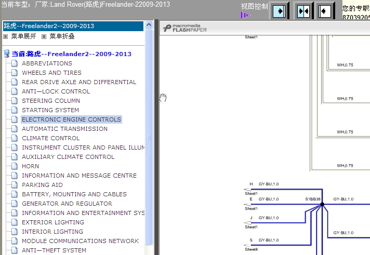The height and width of the screenshot is (255, 370).
Task: Click the page icon next to WHEELS AND TIRES
Action: click(x=15, y=73)
